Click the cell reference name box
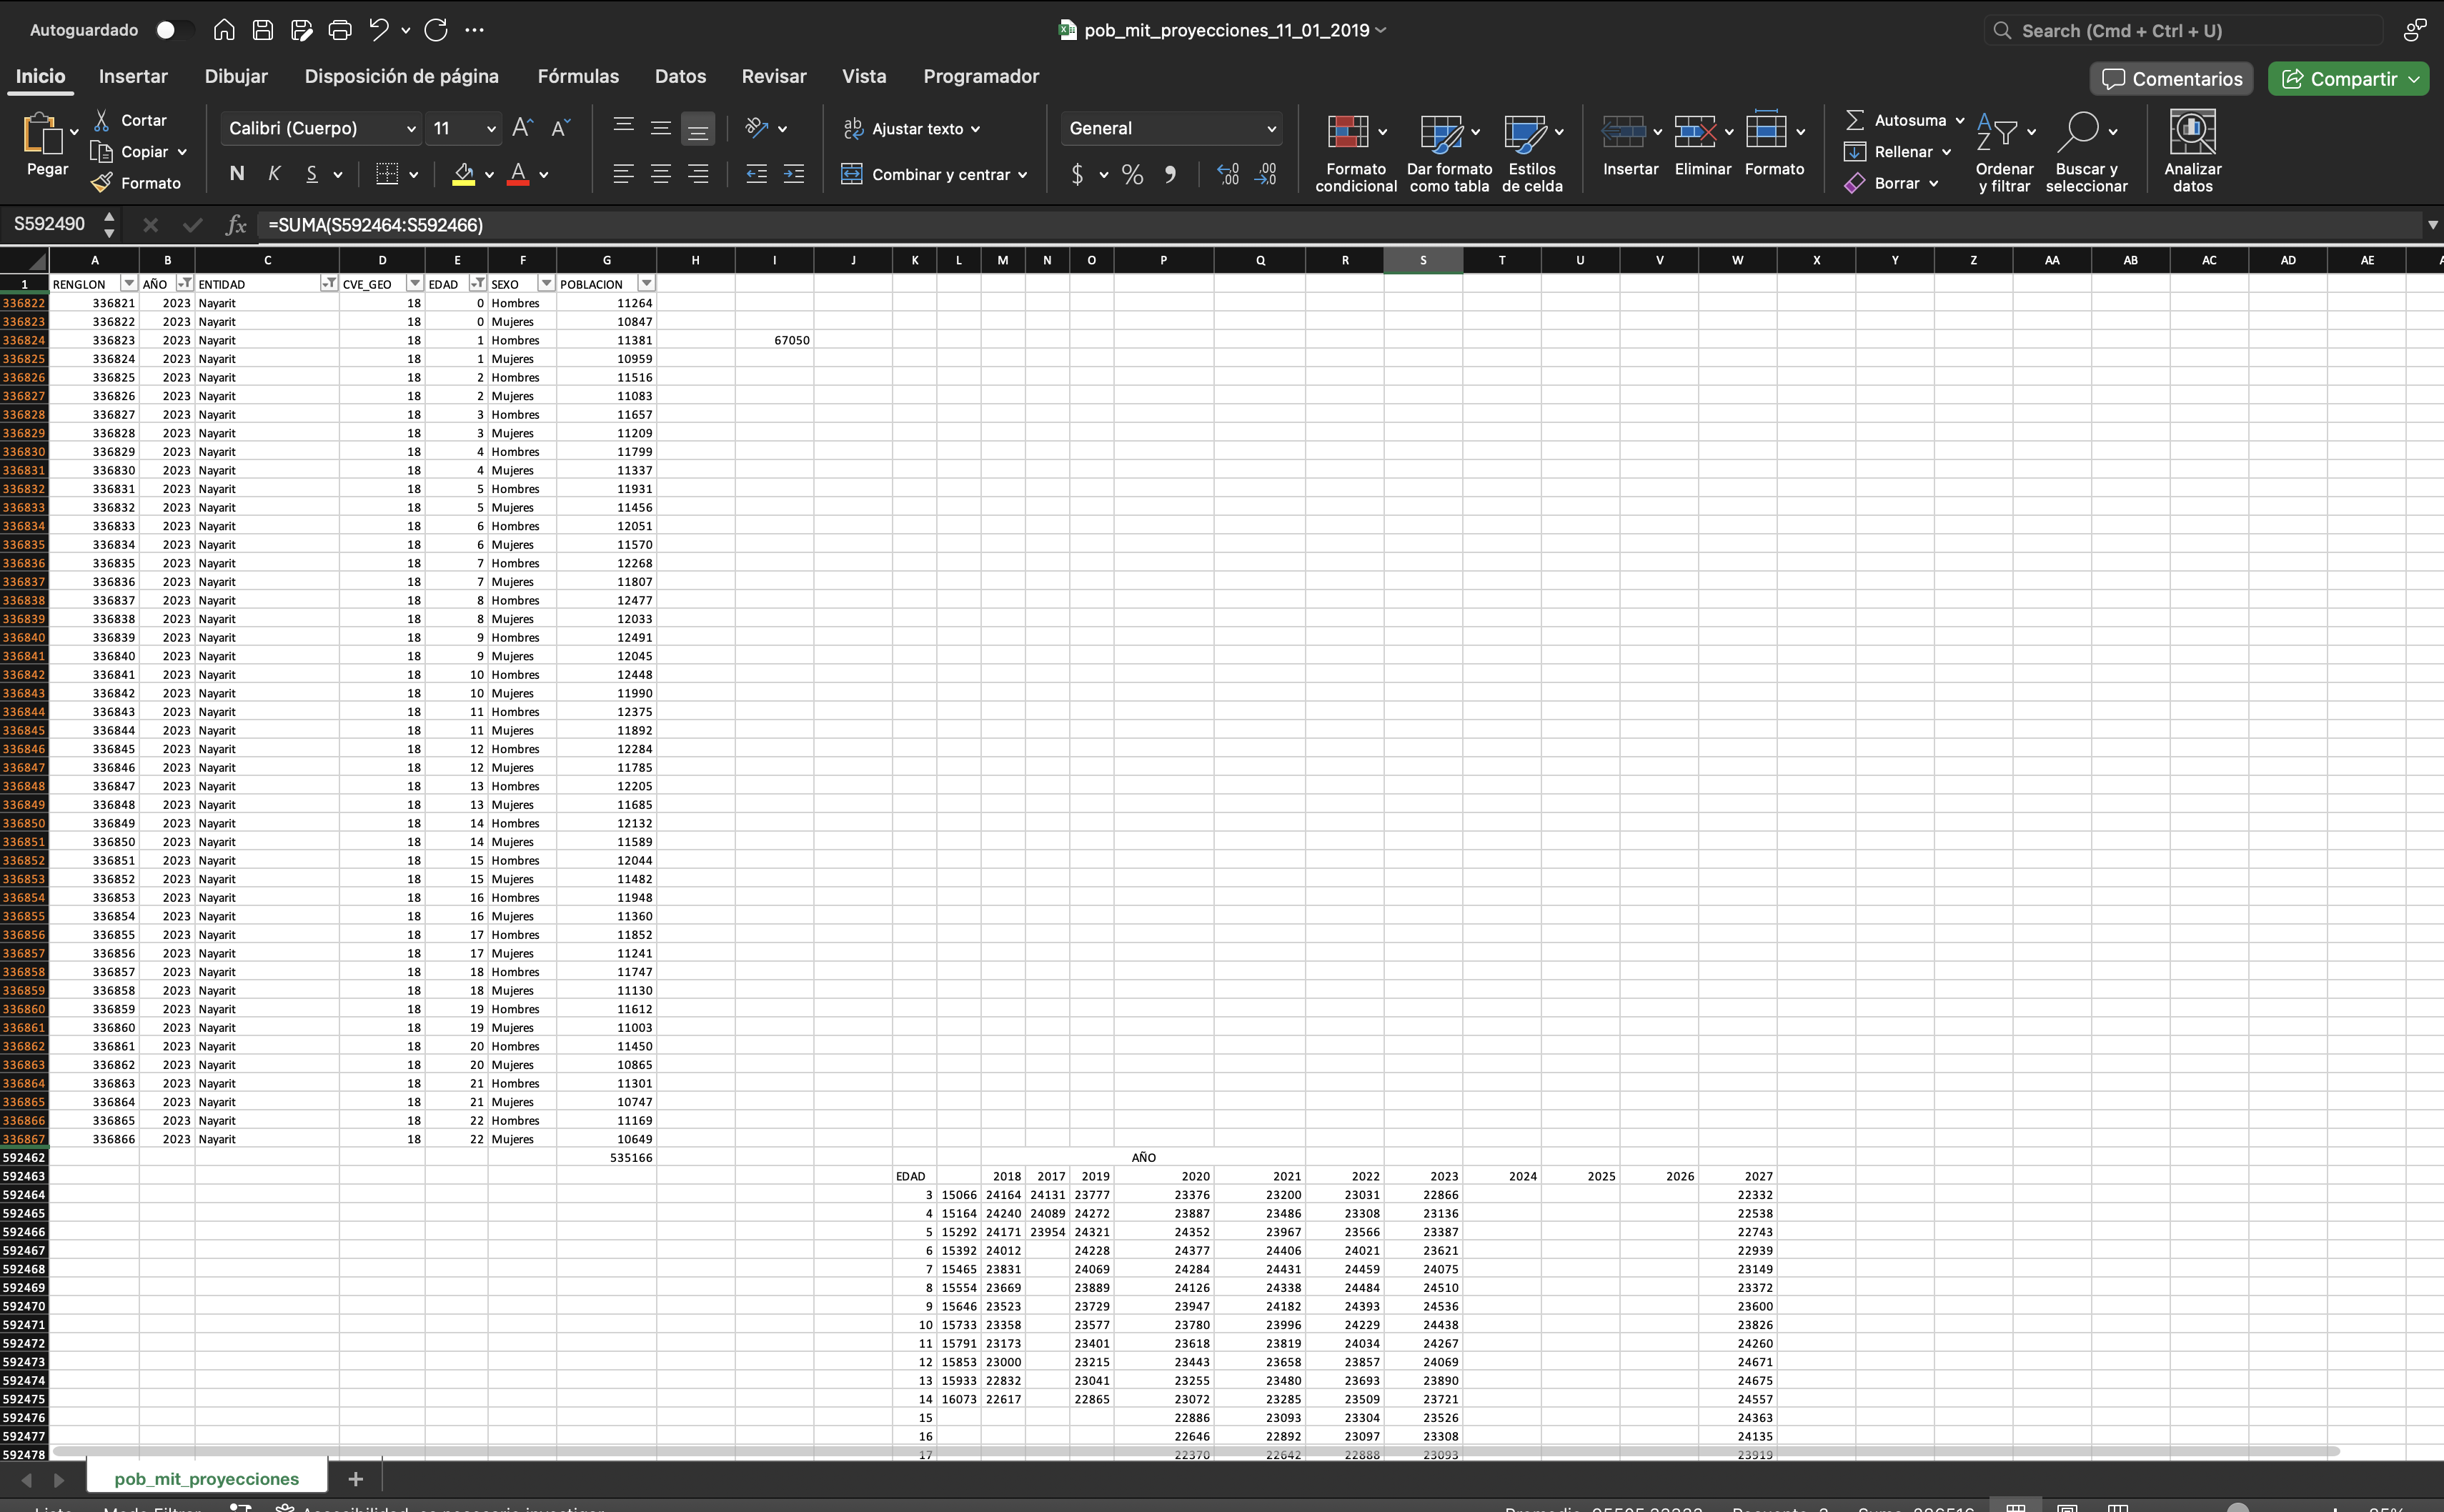The width and height of the screenshot is (2444, 1512). (x=50, y=224)
